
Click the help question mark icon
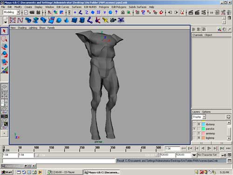(x=116, y=12)
